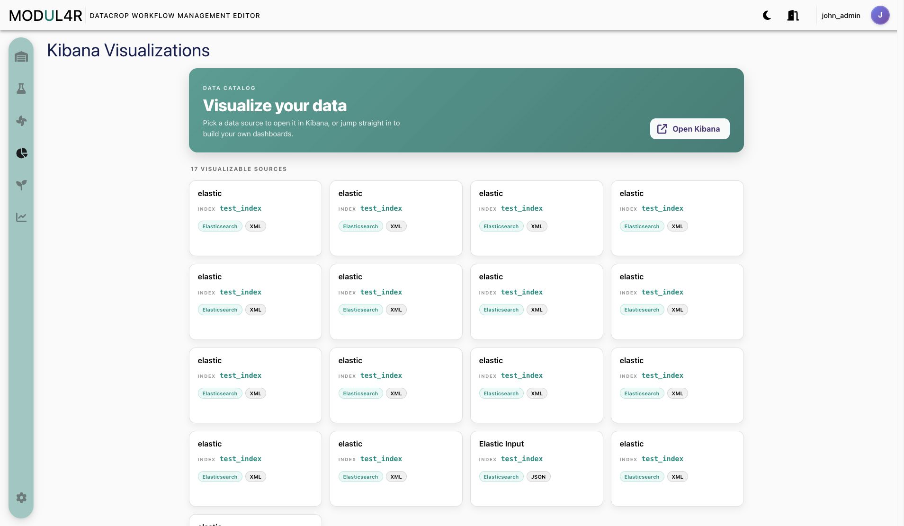This screenshot has height=526, width=904.
Task: Click test_index on the Elastic Input card
Action: (x=522, y=459)
